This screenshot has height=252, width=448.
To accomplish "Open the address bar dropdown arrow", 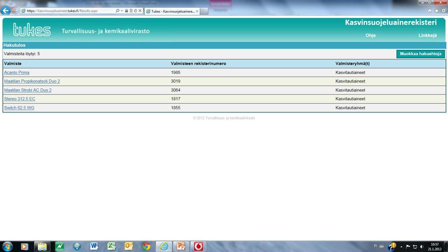I will click(122, 10).
